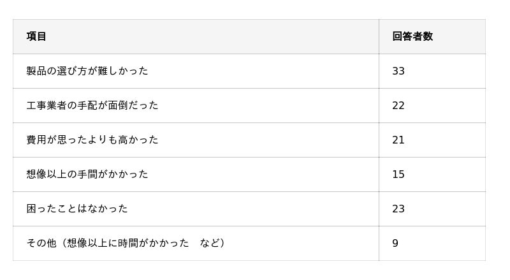The height and width of the screenshot is (280, 510).
Task: Click the respondent count value 33
Action: [x=398, y=71]
